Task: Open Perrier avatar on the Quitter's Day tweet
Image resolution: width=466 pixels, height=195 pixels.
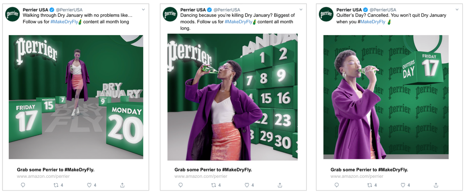Action: click(x=326, y=14)
